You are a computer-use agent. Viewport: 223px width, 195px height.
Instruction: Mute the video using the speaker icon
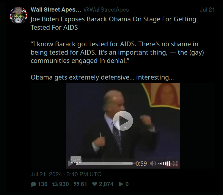point(153,164)
